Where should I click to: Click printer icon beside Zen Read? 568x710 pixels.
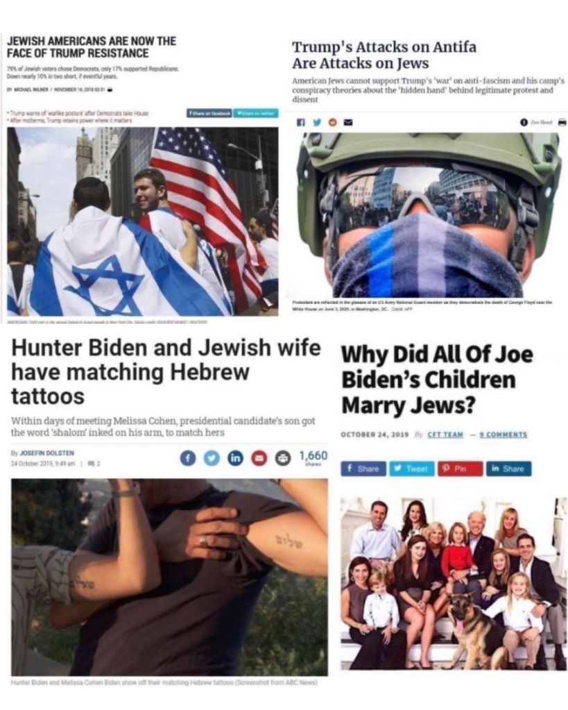[562, 122]
